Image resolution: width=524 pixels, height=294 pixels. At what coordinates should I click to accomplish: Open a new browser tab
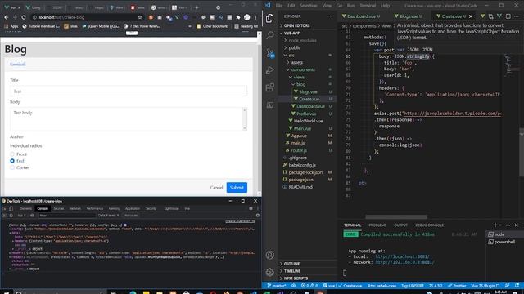[196, 7]
